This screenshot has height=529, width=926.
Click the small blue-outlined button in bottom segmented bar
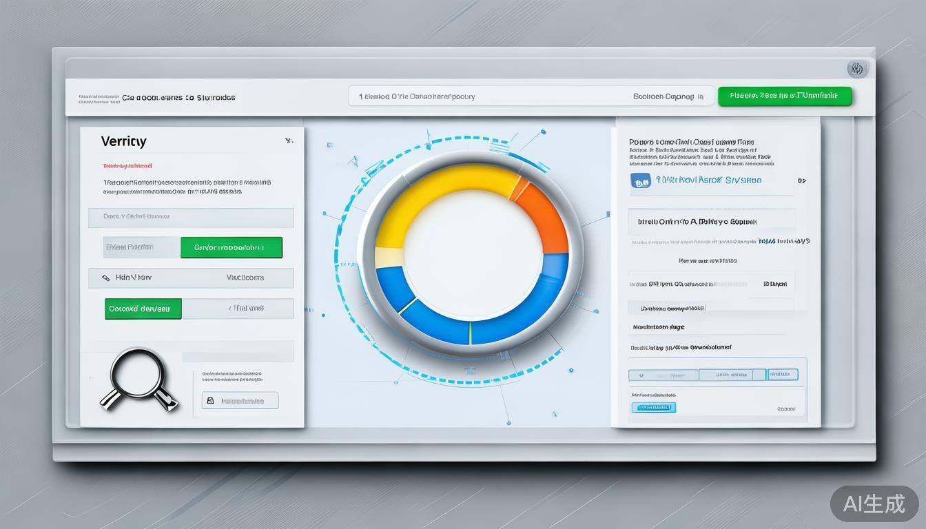(782, 375)
